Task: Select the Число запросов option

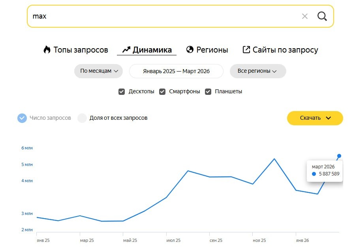Action: [x=22, y=118]
